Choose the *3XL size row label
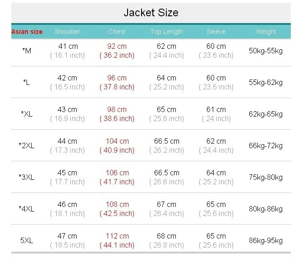 click(x=27, y=177)
